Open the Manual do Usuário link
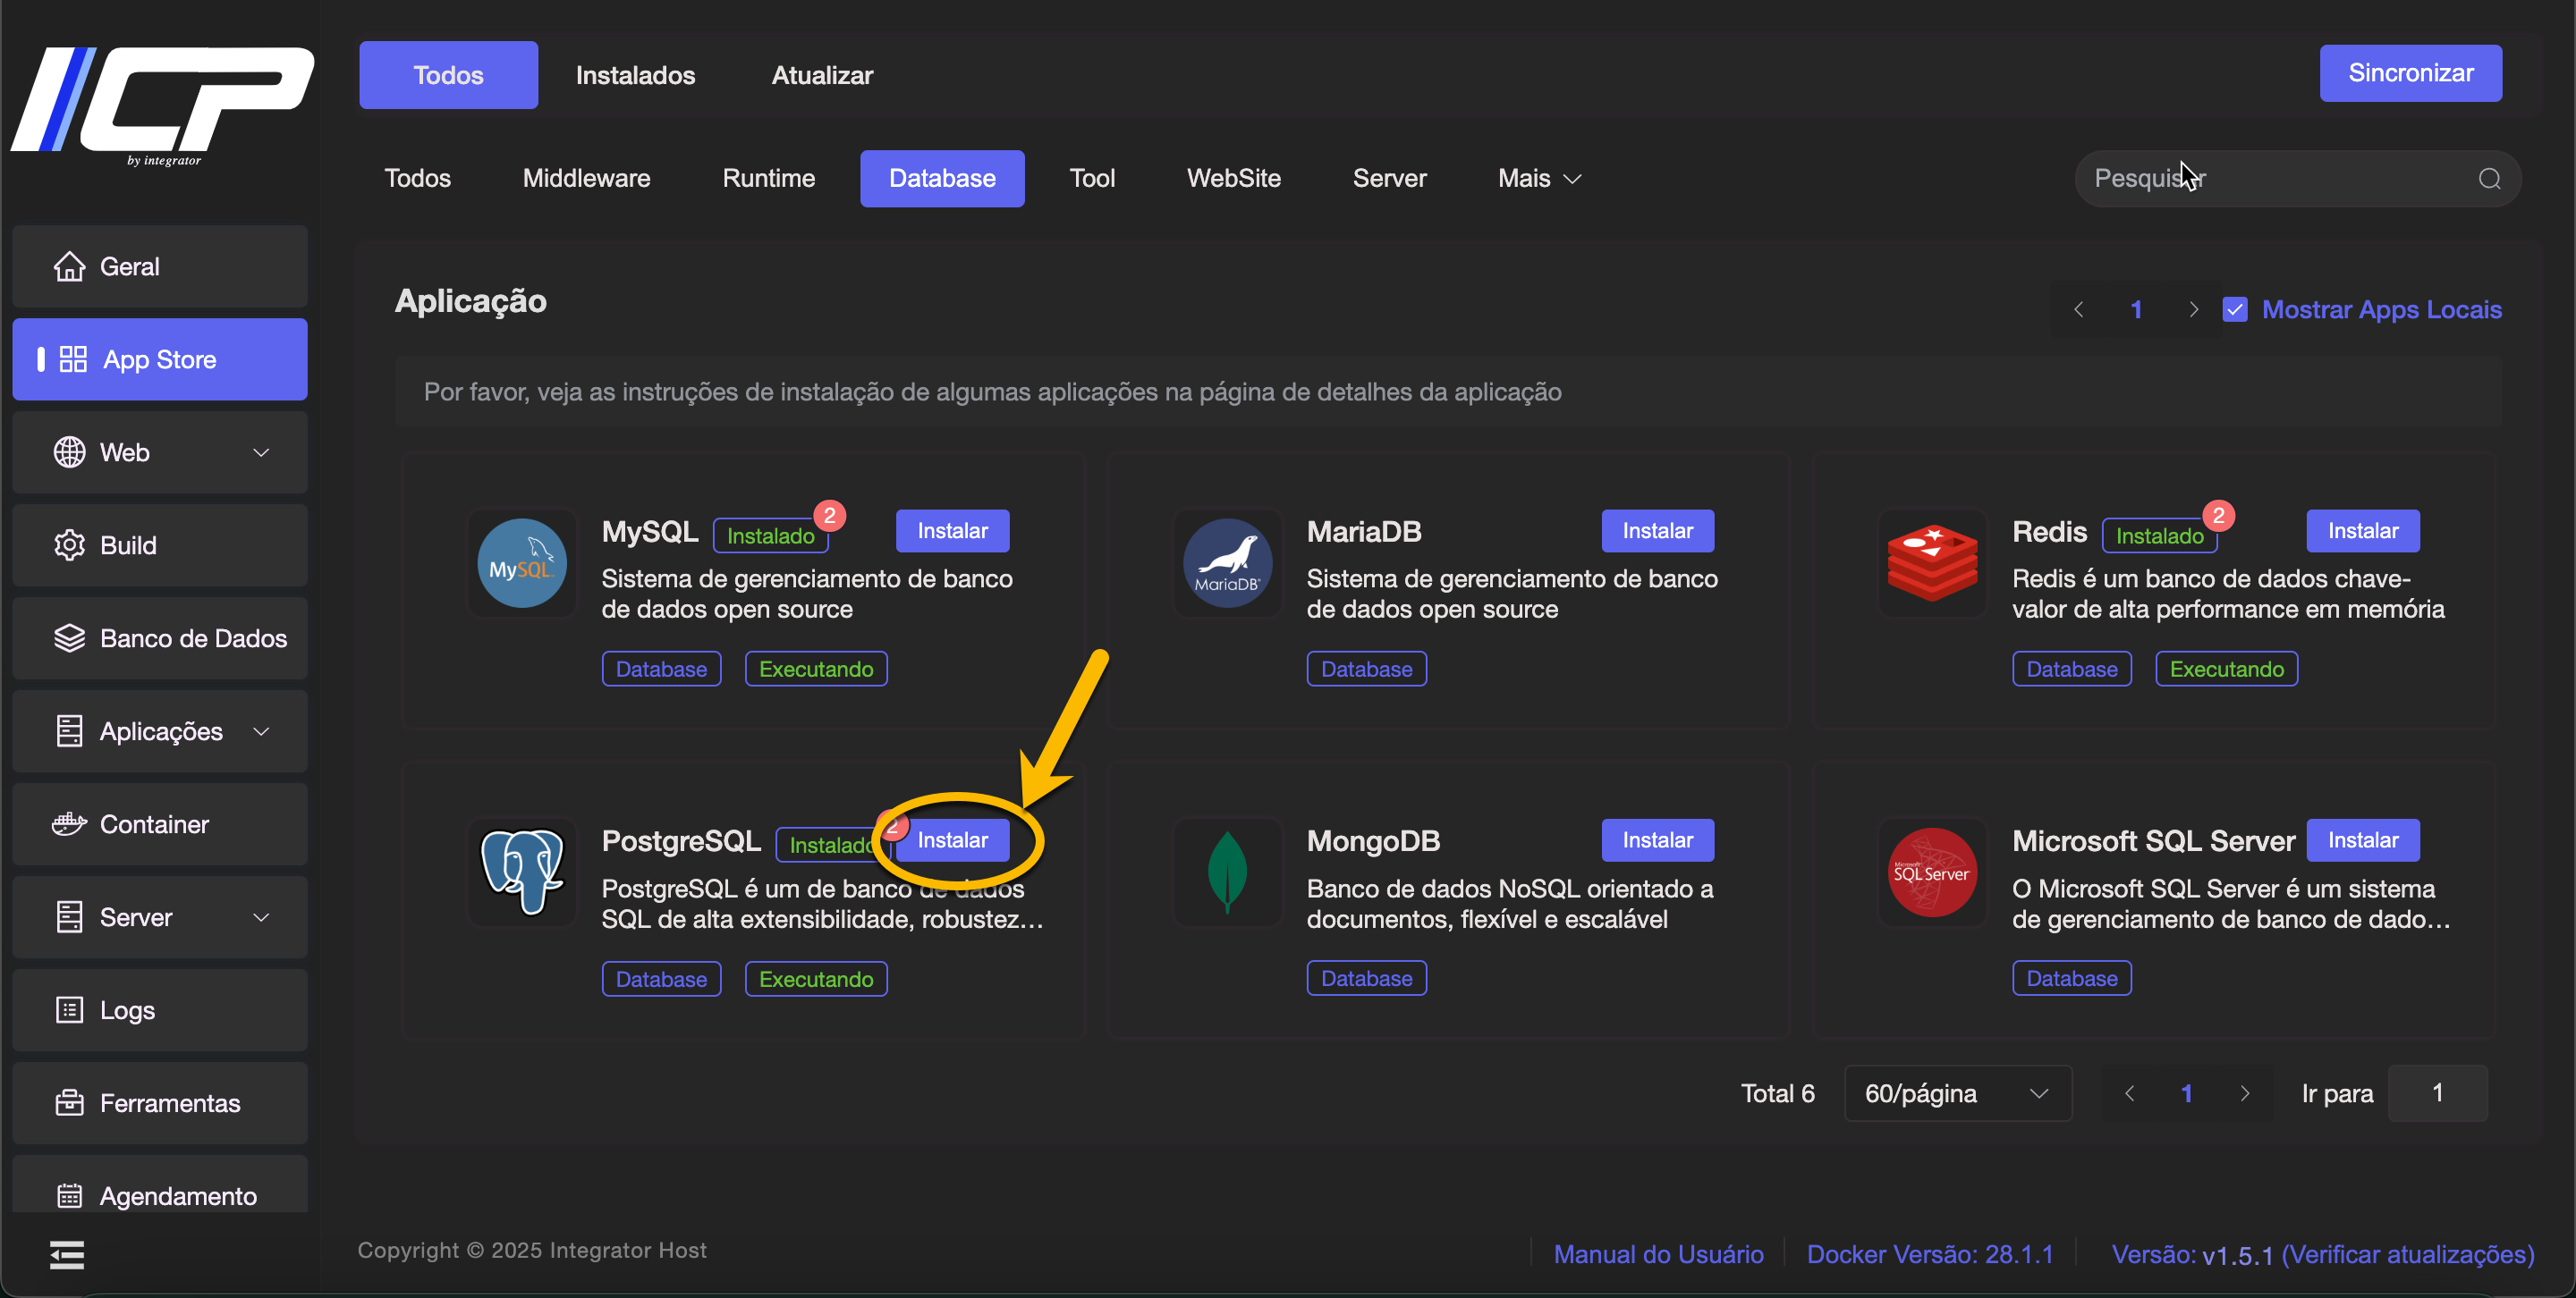Image resolution: width=2576 pixels, height=1298 pixels. (x=1657, y=1254)
